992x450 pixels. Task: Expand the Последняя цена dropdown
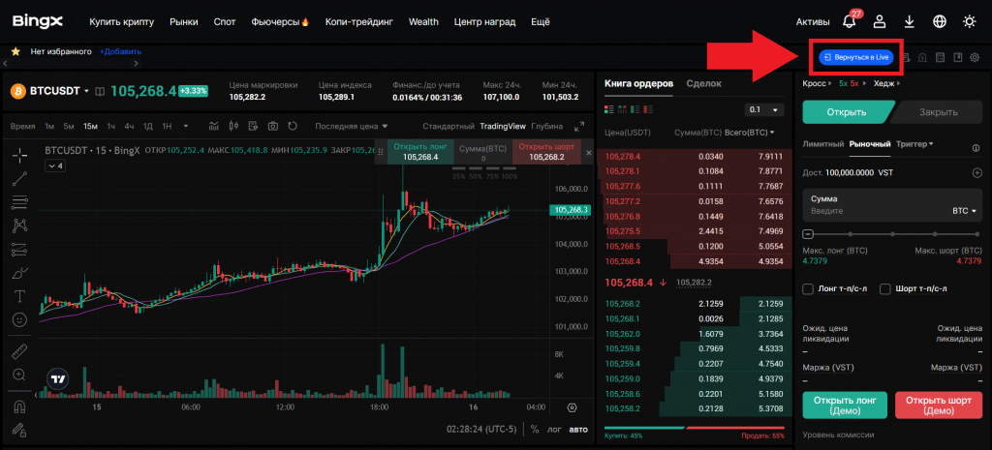click(351, 126)
